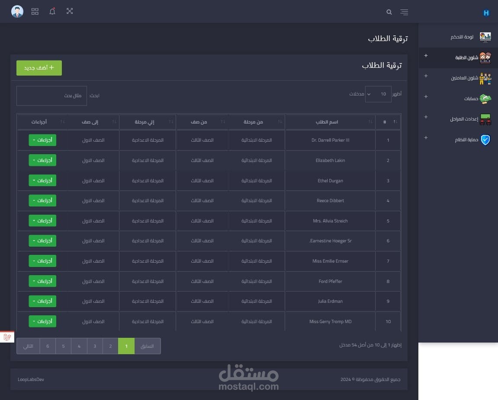The width and height of the screenshot is (498, 400).
Task: Click Elizabeth Lakin name cell
Action: pos(330,161)
